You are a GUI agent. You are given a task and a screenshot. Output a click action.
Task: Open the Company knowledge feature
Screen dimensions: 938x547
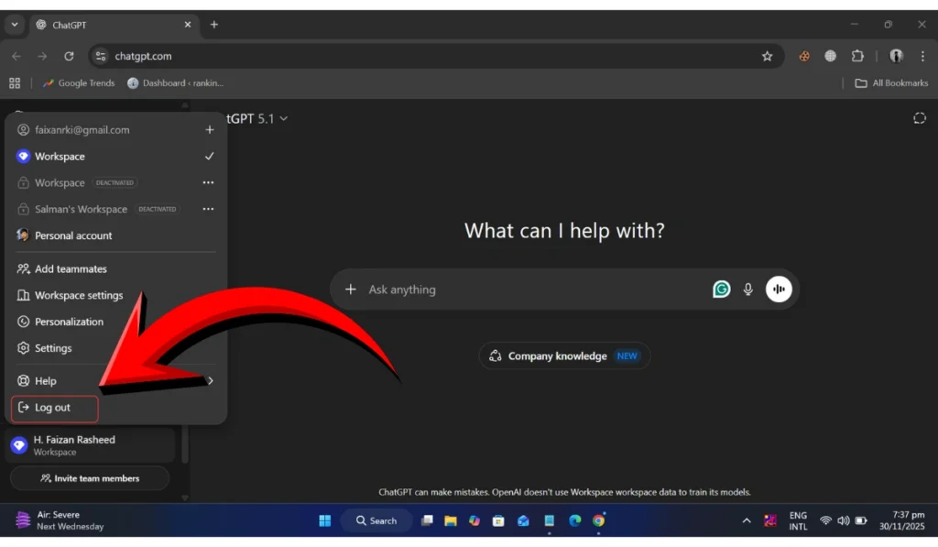pyautogui.click(x=564, y=356)
